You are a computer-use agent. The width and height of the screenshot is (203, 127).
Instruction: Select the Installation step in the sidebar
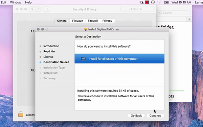[x=50, y=73]
